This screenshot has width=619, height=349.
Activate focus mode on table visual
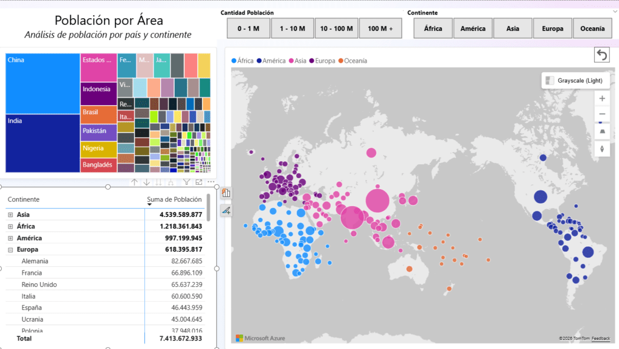point(199,182)
